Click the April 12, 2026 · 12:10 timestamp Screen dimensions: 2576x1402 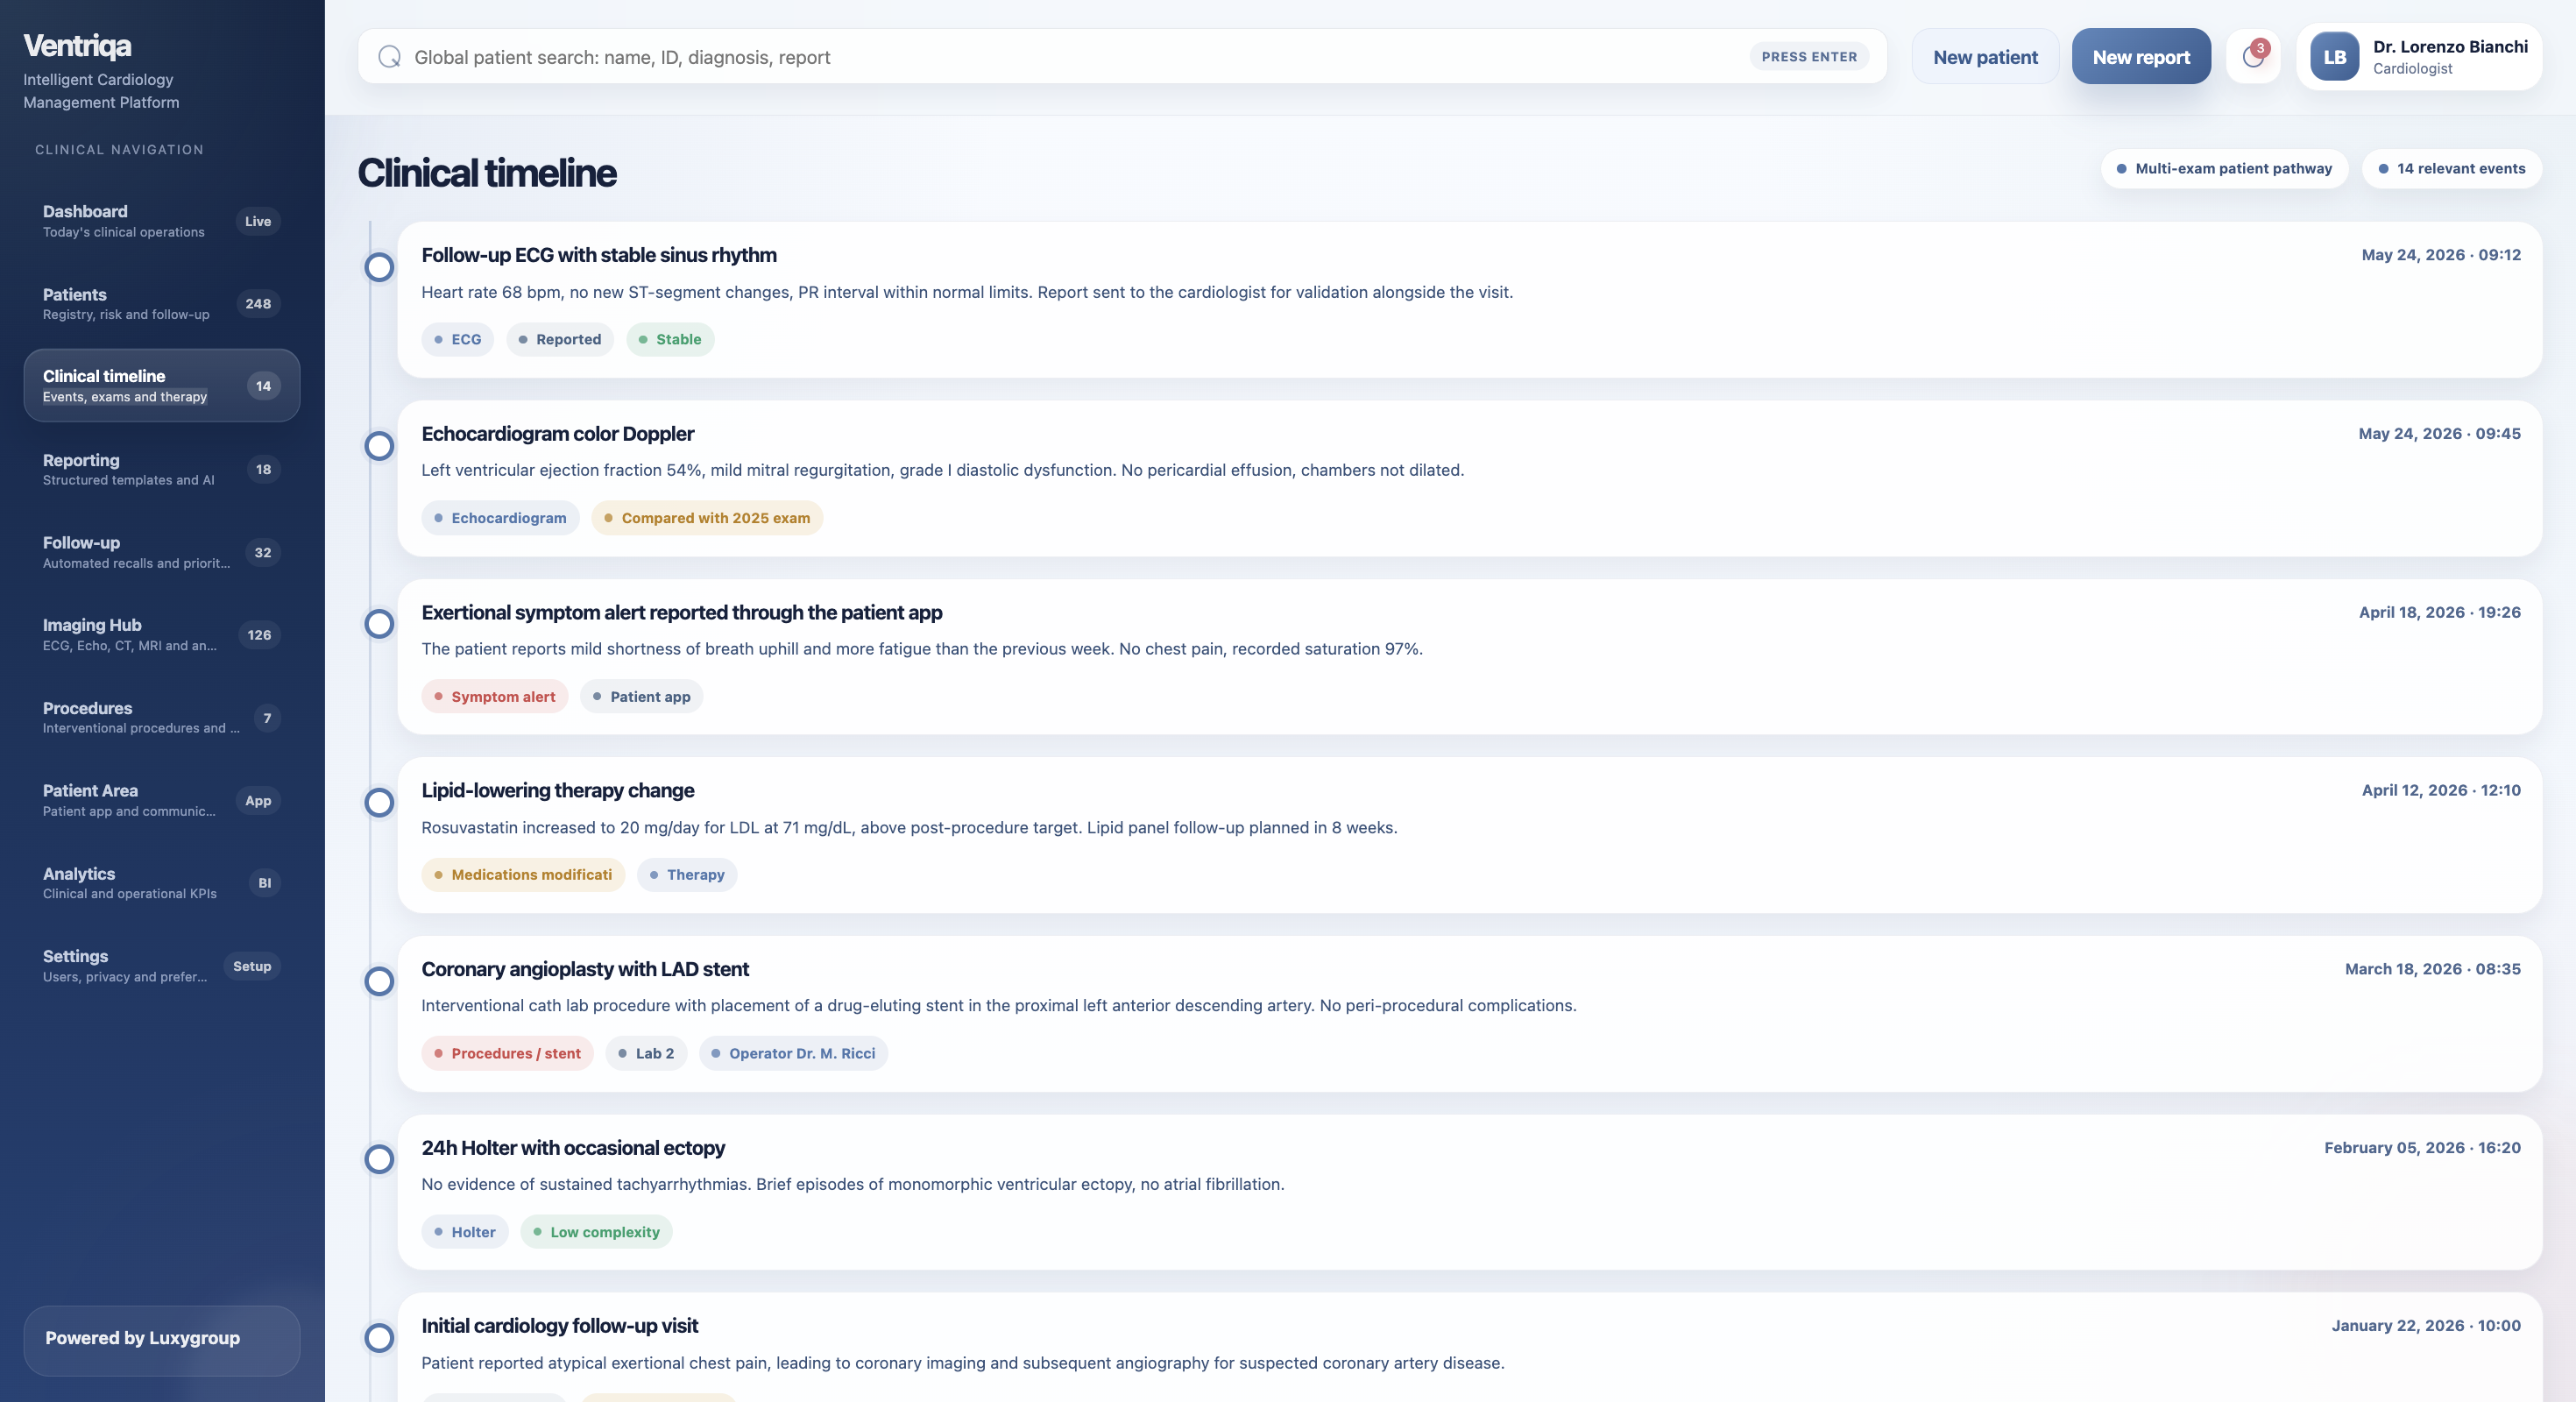(x=2441, y=790)
